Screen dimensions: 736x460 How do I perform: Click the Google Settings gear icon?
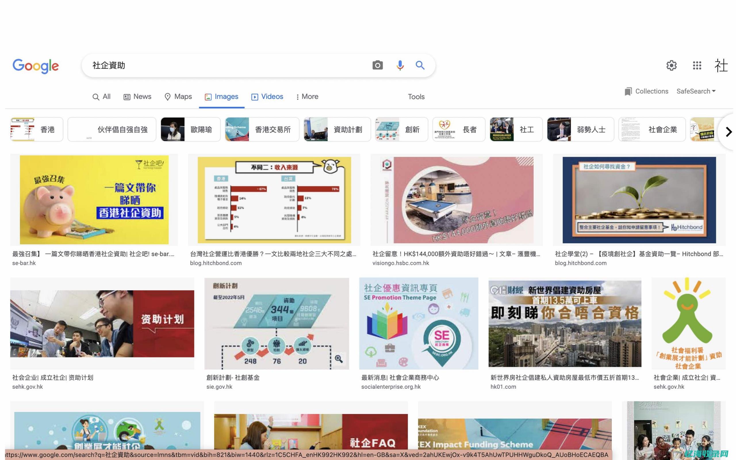[671, 65]
